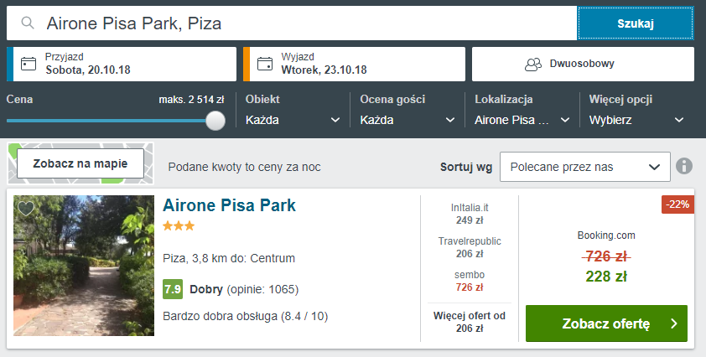Click the departure date calendar icon
The image size is (706, 357).
[265, 64]
